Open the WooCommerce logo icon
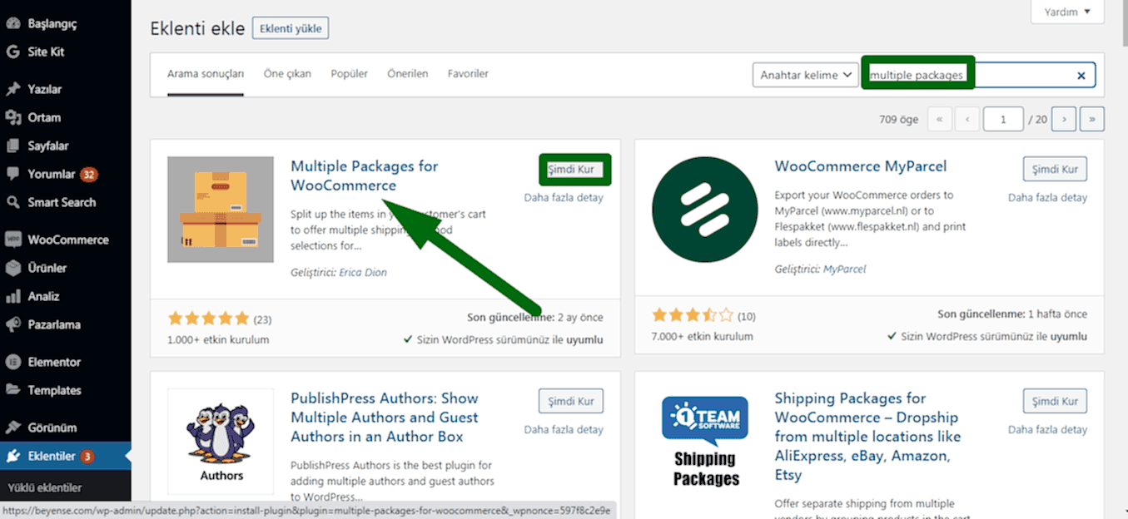Screen dimensions: 1128x519 [x=13, y=240]
